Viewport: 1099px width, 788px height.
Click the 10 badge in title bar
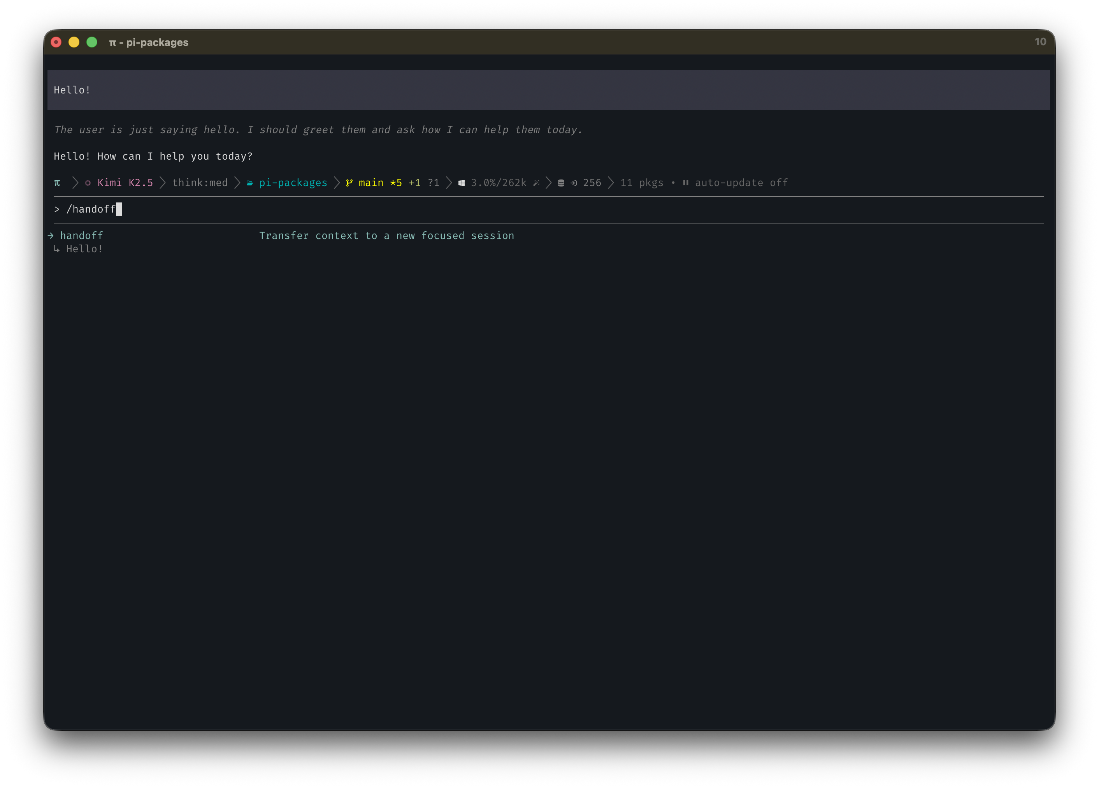[x=1040, y=42]
